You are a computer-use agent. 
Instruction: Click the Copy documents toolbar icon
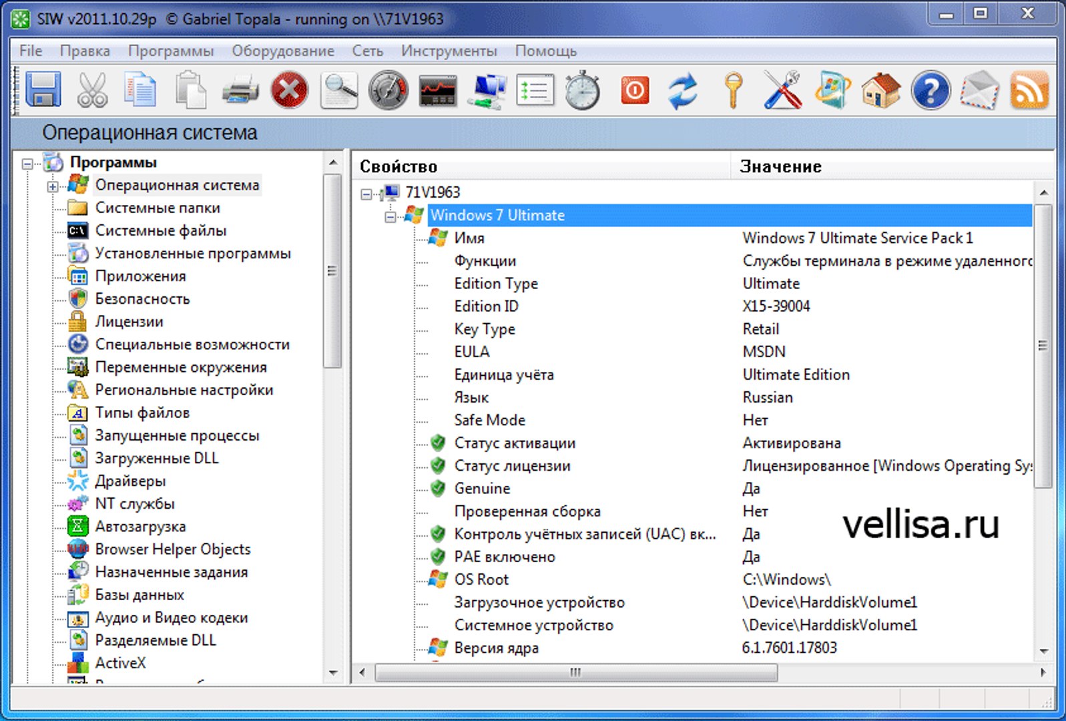[x=141, y=89]
